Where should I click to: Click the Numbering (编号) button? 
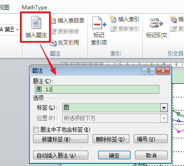click(x=150, y=139)
